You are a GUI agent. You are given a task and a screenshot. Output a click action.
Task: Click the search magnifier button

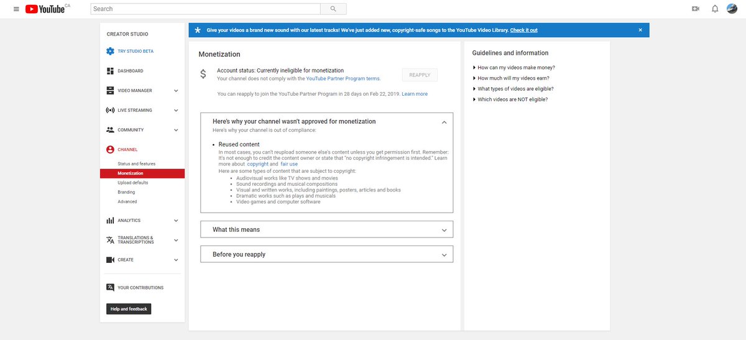[x=333, y=9]
